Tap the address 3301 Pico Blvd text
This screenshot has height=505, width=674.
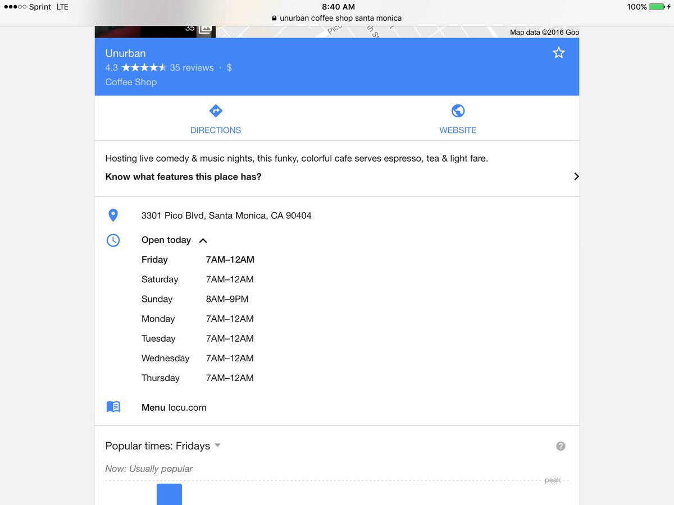coord(226,215)
